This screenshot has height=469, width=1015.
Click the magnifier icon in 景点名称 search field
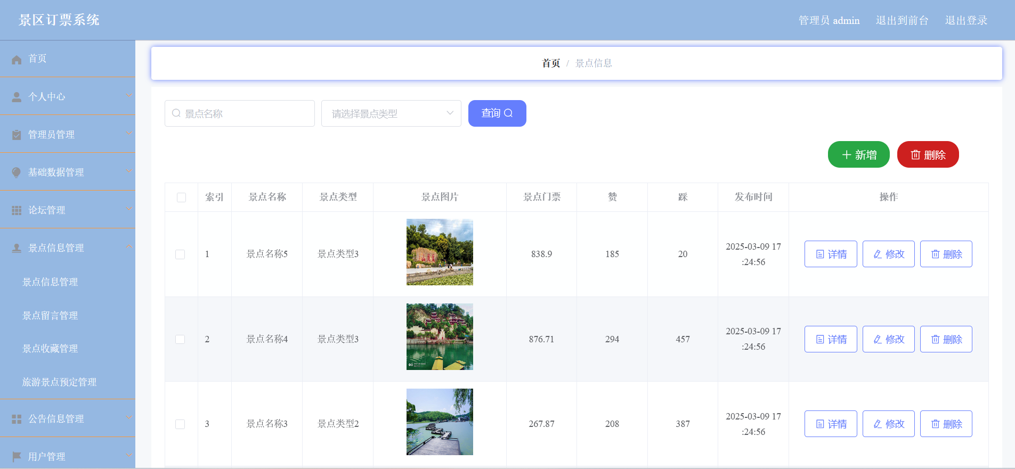pyautogui.click(x=176, y=113)
